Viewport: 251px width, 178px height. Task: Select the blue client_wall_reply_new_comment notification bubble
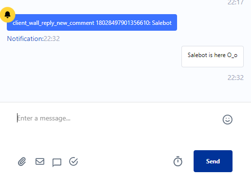(x=92, y=22)
